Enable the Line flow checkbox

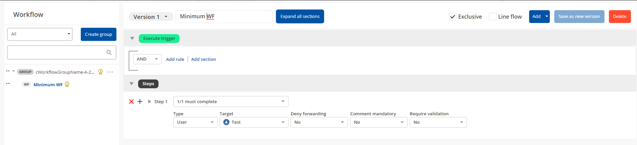click(x=492, y=17)
